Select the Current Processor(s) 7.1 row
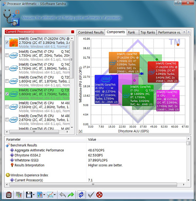The height and width of the screenshot is (201, 196). [95, 180]
